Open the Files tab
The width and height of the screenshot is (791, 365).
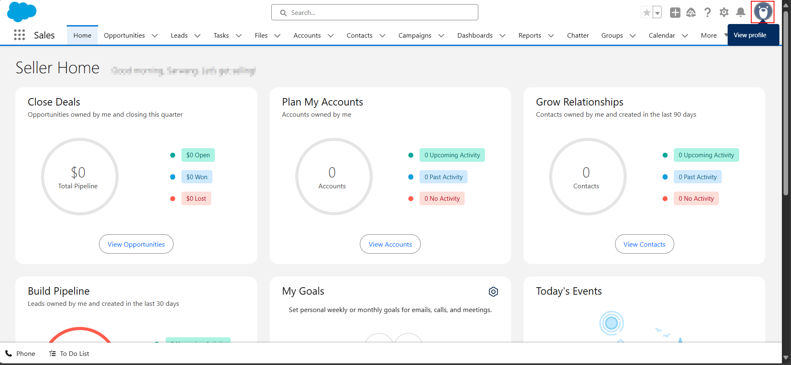[x=261, y=35]
